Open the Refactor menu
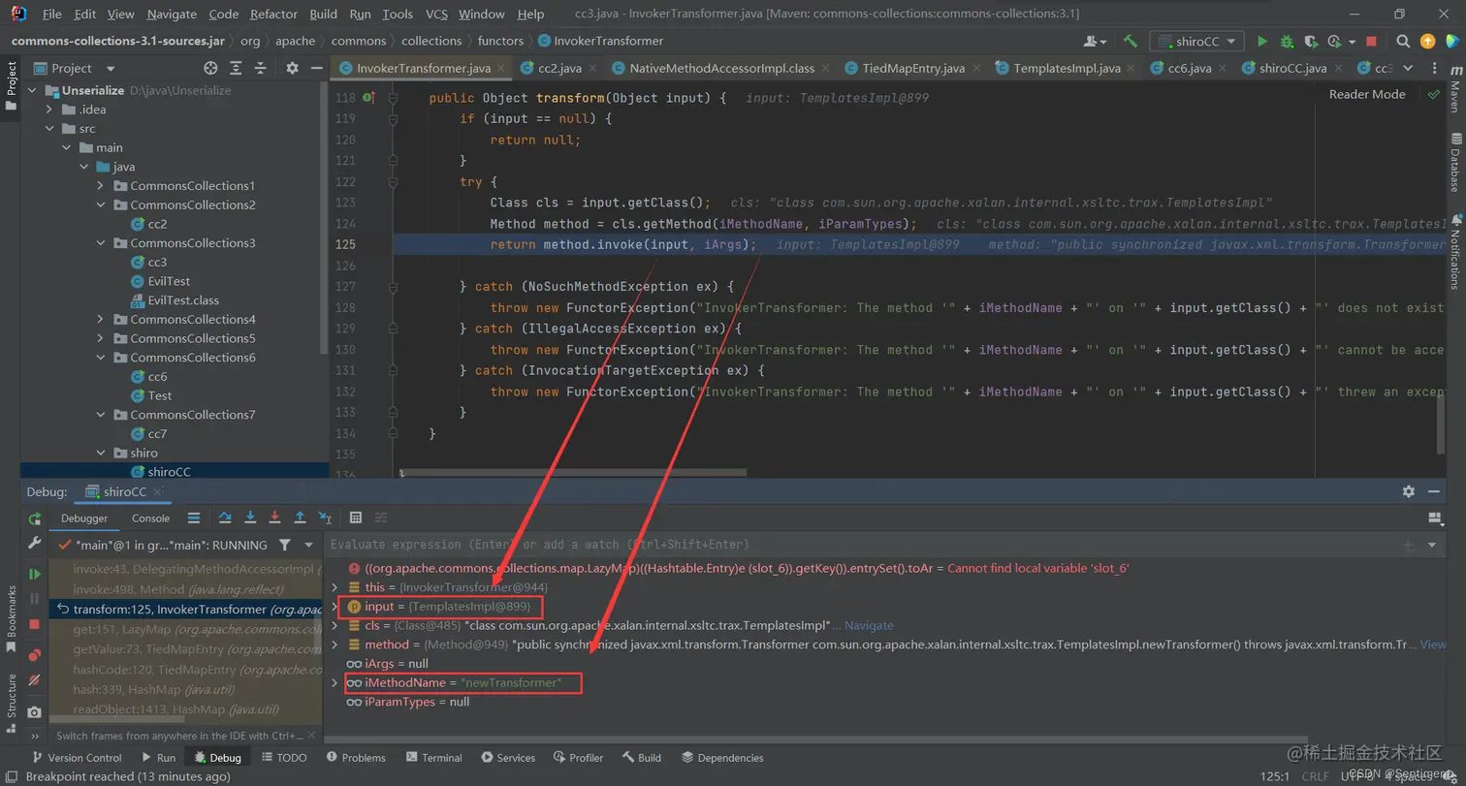This screenshot has height=786, width=1466. click(273, 14)
